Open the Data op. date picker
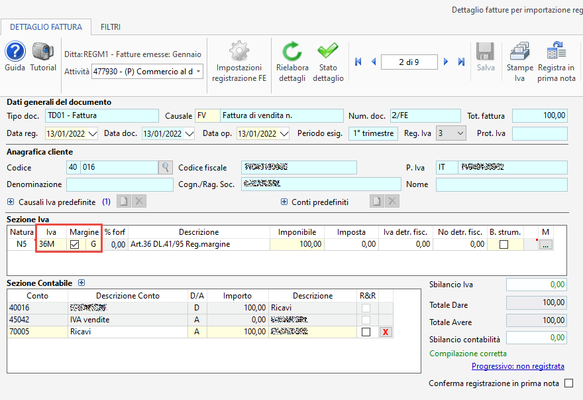This screenshot has width=583, height=400. (284, 133)
